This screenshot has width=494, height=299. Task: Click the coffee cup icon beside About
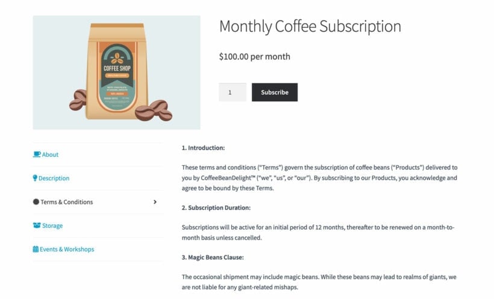pos(37,154)
